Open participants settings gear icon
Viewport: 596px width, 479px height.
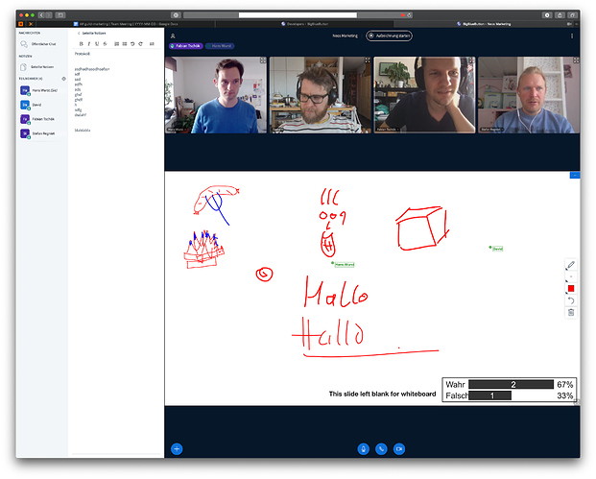coord(63,77)
